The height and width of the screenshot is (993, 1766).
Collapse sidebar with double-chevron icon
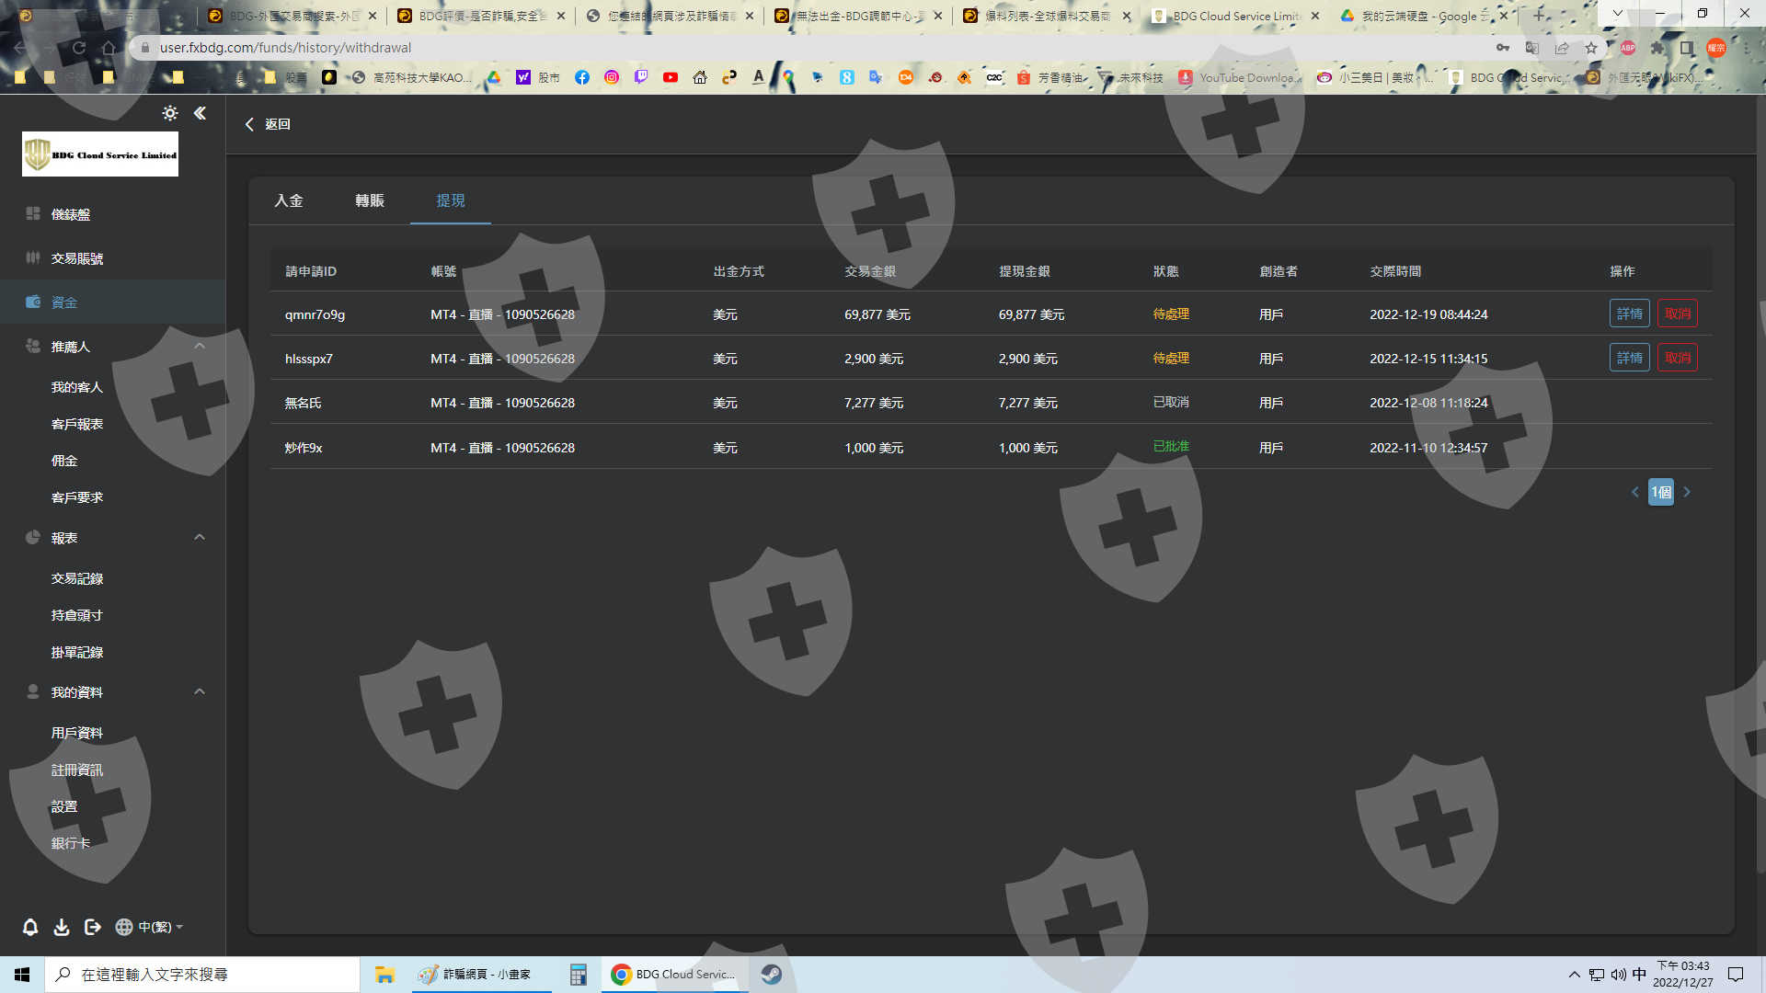(200, 113)
